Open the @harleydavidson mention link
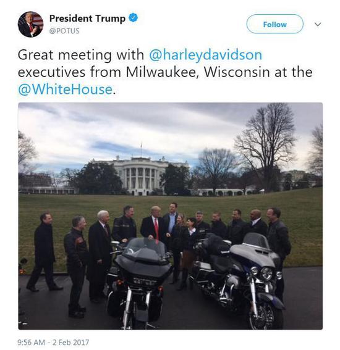340x350 pixels. [x=205, y=55]
